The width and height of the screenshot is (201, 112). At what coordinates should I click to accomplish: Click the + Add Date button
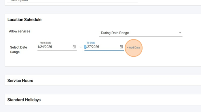(133, 48)
